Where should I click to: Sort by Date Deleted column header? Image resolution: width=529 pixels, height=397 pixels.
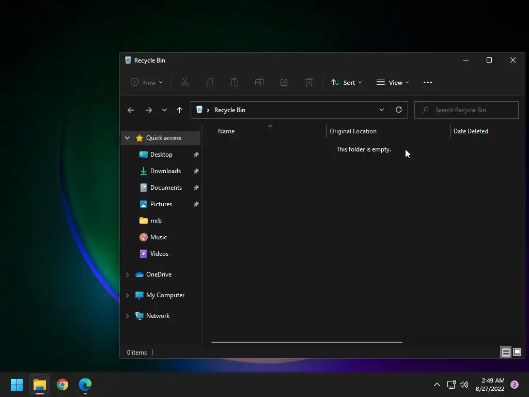471,131
